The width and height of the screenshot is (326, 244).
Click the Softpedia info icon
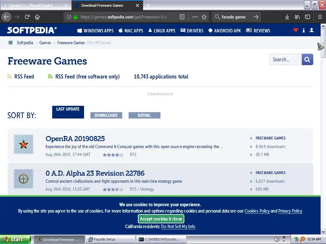[x=303, y=30]
